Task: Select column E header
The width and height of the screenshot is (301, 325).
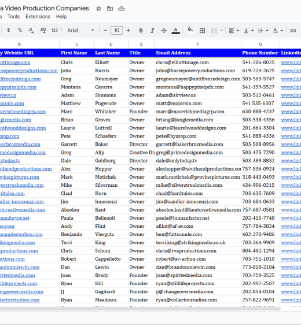Action: pyautogui.click(x=141, y=44)
